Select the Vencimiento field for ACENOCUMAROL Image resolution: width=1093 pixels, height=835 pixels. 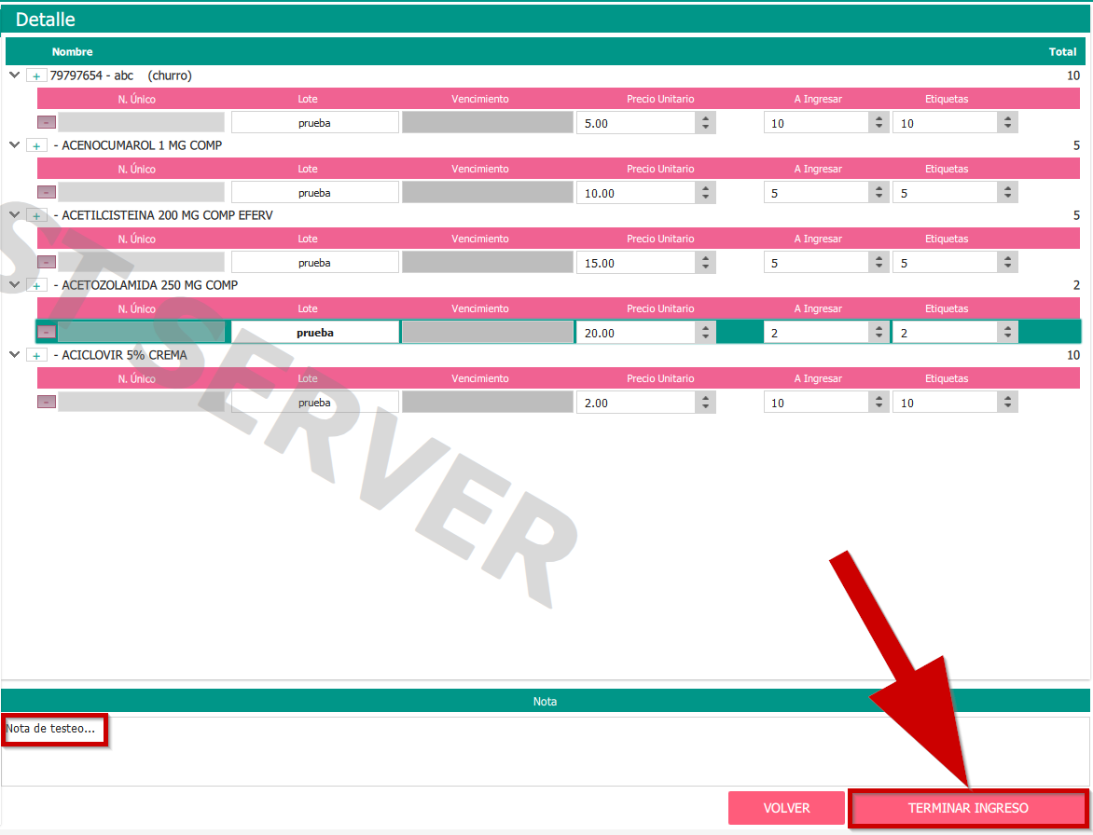coord(487,193)
